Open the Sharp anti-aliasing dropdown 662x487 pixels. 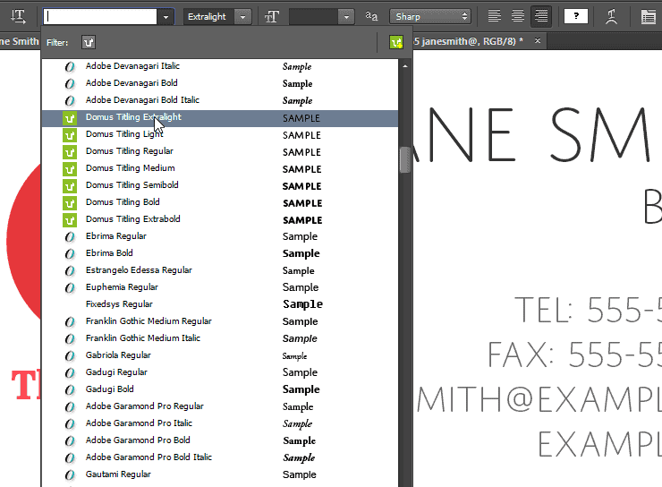pyautogui.click(x=429, y=17)
